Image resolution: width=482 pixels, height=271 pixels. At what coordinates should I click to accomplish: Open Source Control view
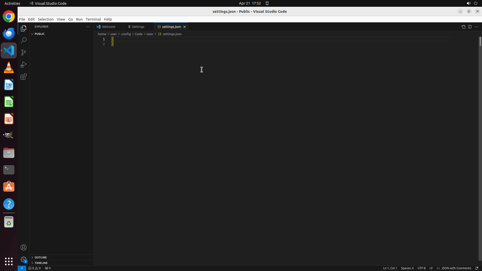click(24, 52)
